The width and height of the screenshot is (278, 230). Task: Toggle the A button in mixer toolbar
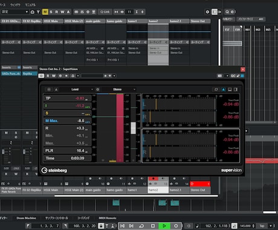tap(68, 12)
